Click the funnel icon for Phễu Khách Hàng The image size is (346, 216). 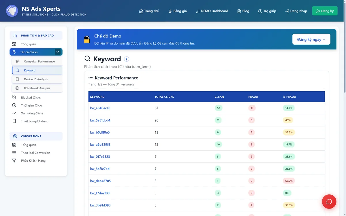(14, 161)
